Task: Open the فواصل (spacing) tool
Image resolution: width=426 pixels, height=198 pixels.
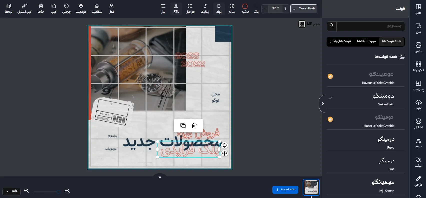Action: click(190, 8)
